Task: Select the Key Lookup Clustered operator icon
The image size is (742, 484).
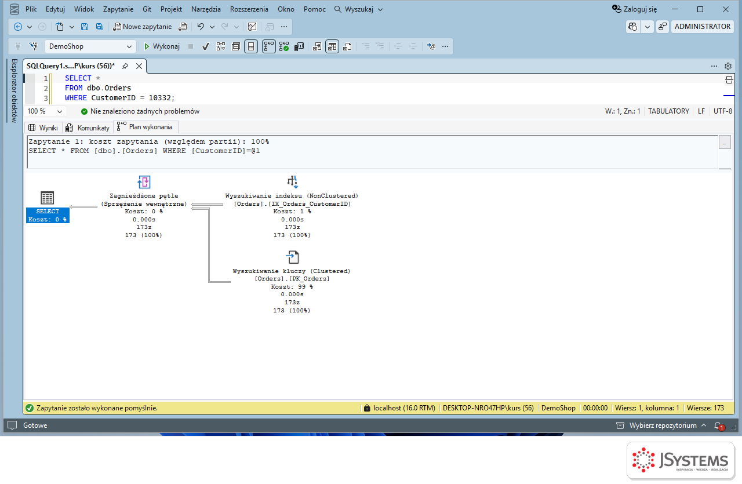Action: pos(292,257)
